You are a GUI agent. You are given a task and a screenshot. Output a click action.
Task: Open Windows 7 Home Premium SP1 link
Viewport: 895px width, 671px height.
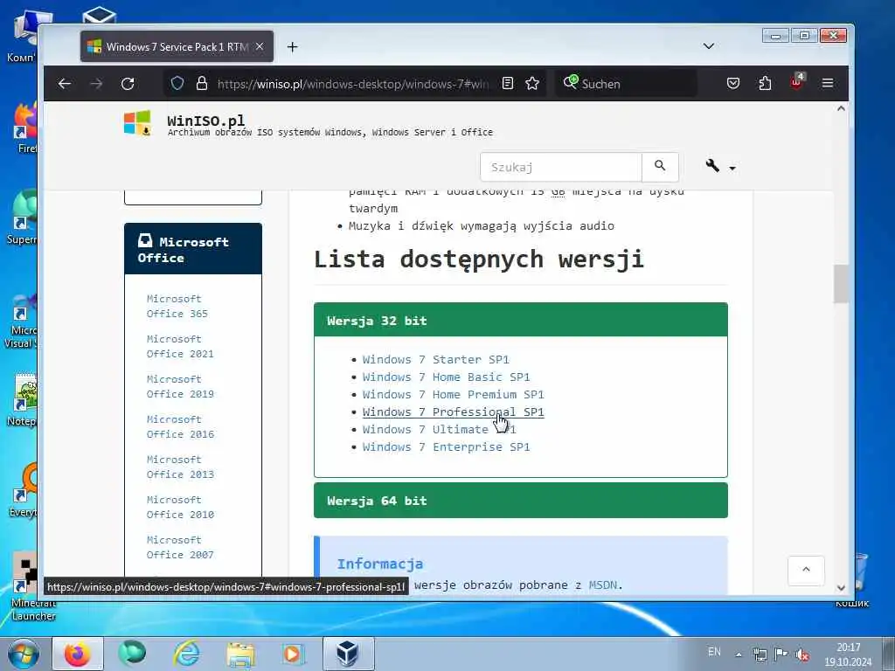pos(454,395)
